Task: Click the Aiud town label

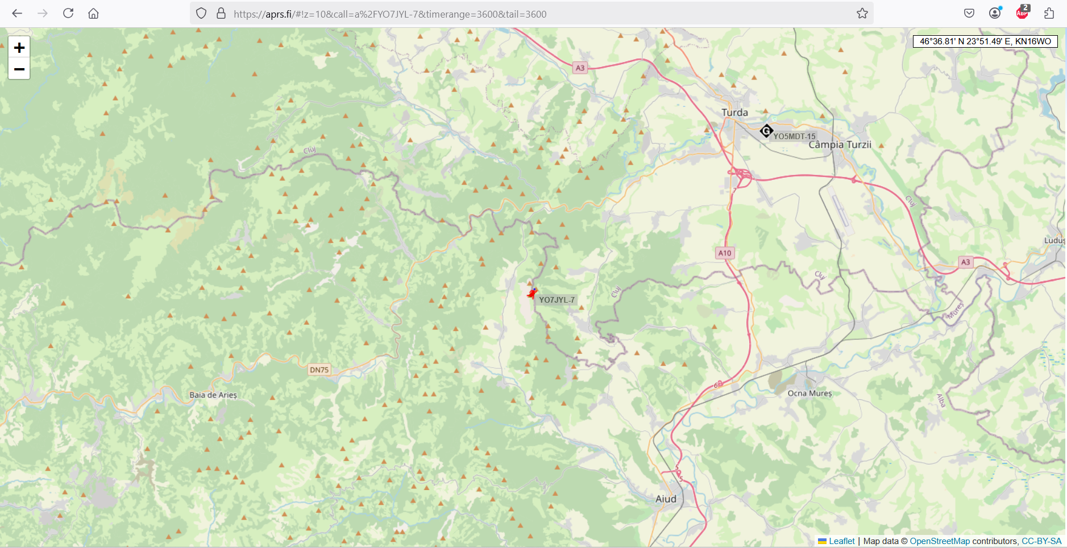Action: pyautogui.click(x=666, y=499)
